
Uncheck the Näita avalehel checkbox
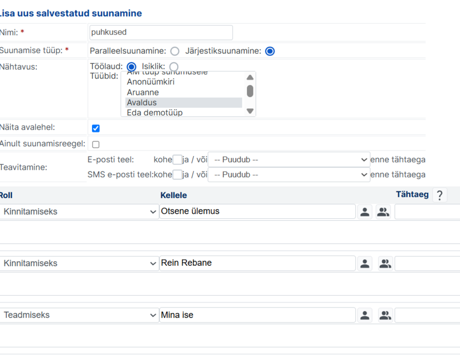pyautogui.click(x=96, y=128)
